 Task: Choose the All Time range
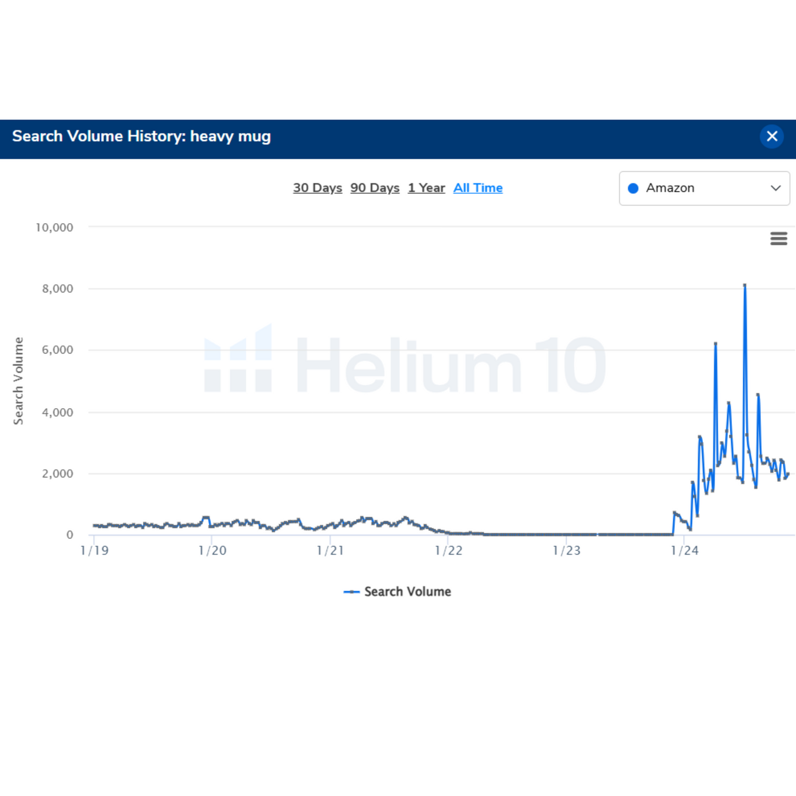coord(478,188)
